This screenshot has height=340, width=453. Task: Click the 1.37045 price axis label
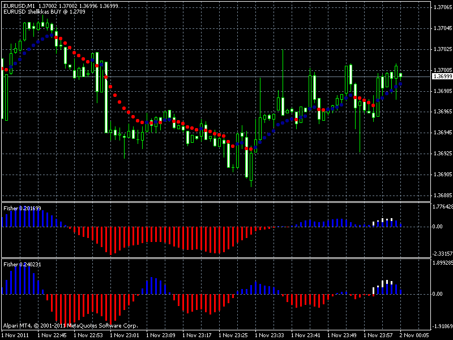pos(443,28)
